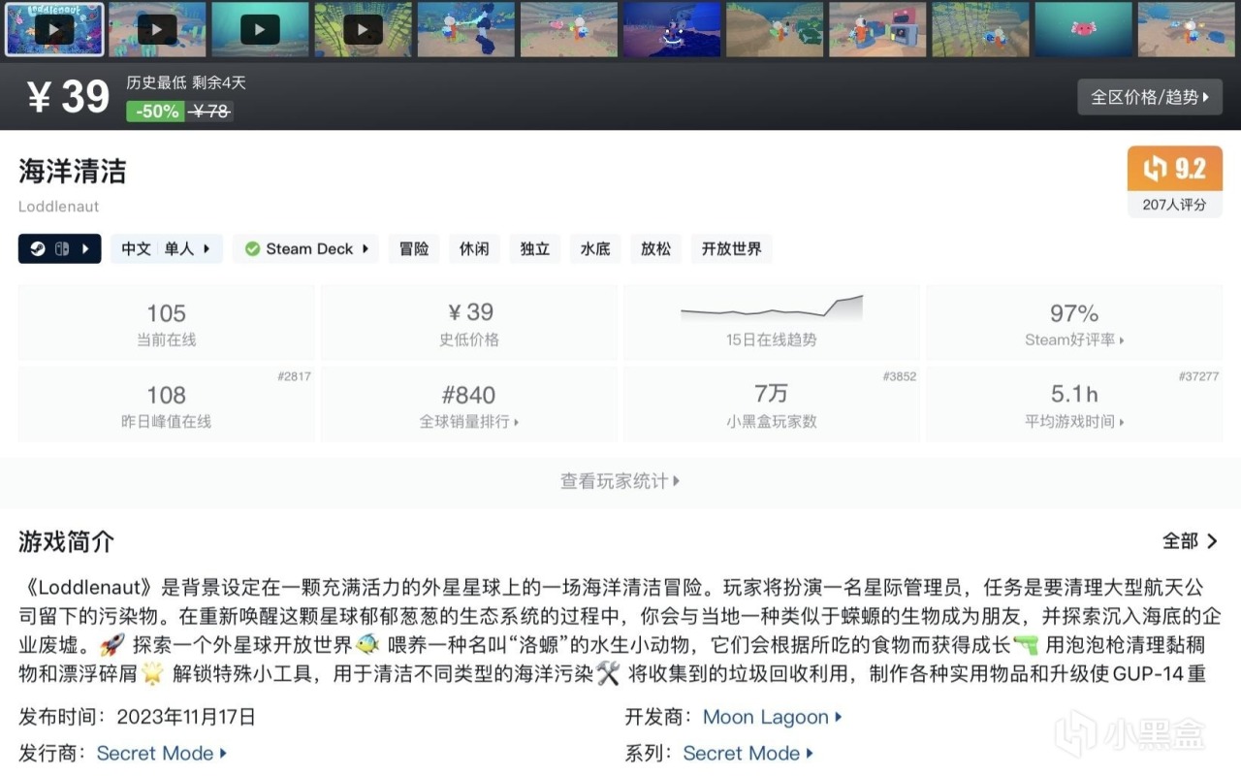Expand the Steam Deck compatibility tag
1241x777 pixels.
coord(306,249)
